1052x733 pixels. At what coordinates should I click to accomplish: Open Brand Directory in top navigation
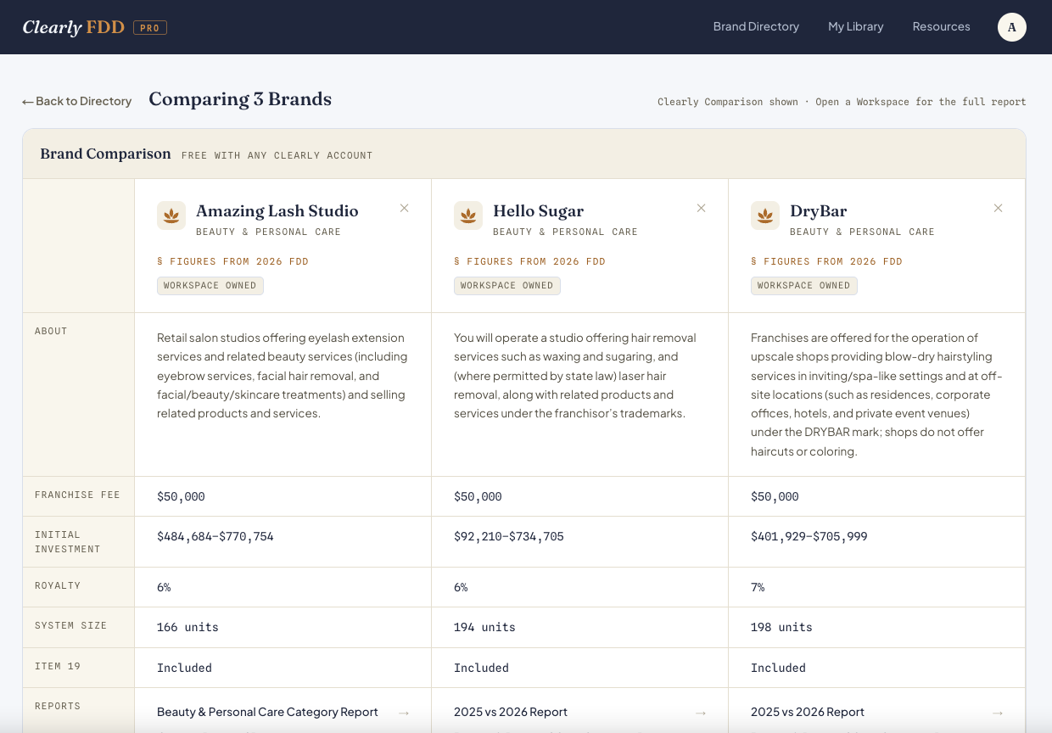tap(756, 27)
